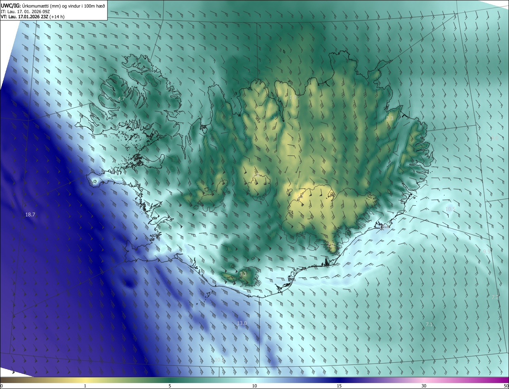The height and width of the screenshot is (389, 509).
Task: Click the color scale label 15
Action: (339, 386)
